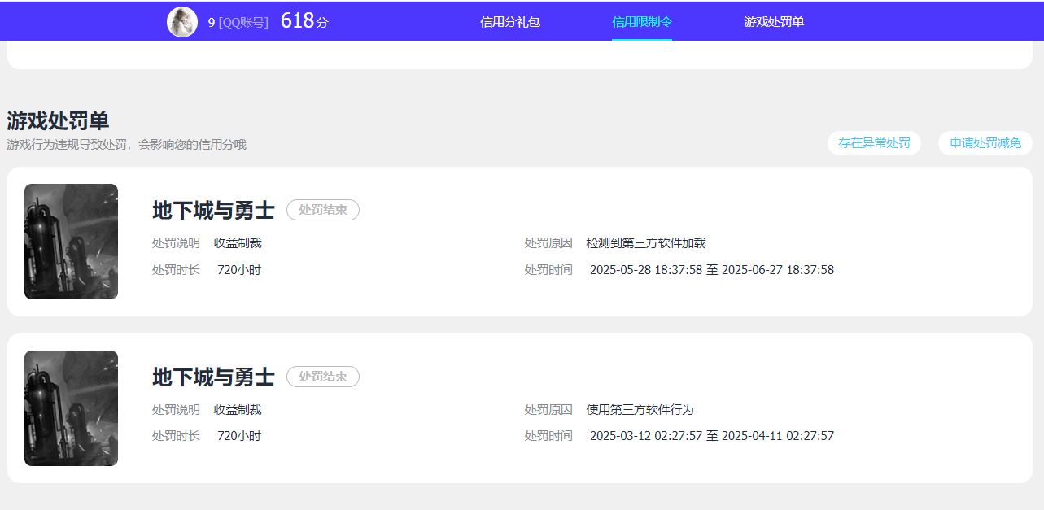Open 地下城与勇士 title in the first penalty card
Screen dimensions: 1044x510
coord(213,211)
